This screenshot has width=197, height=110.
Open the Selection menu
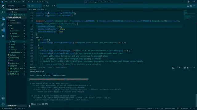coord(18,2)
